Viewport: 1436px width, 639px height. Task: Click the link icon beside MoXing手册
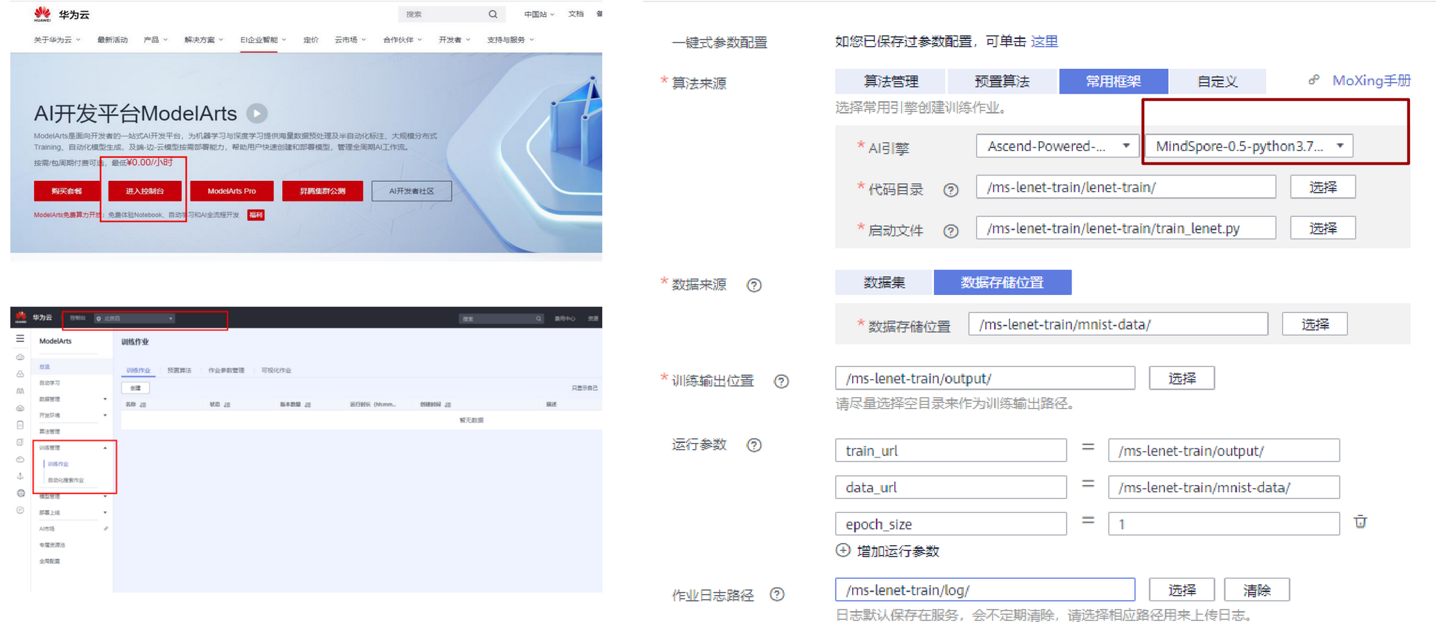(x=1314, y=80)
